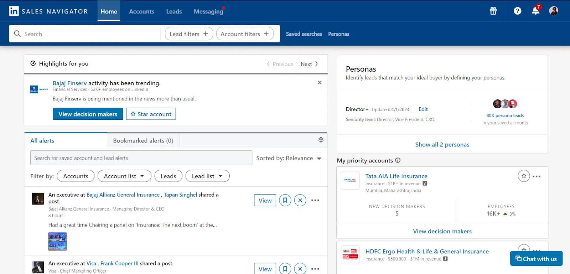This screenshot has width=570, height=274.
Task: Open the gift box rewards icon
Action: pyautogui.click(x=493, y=11)
